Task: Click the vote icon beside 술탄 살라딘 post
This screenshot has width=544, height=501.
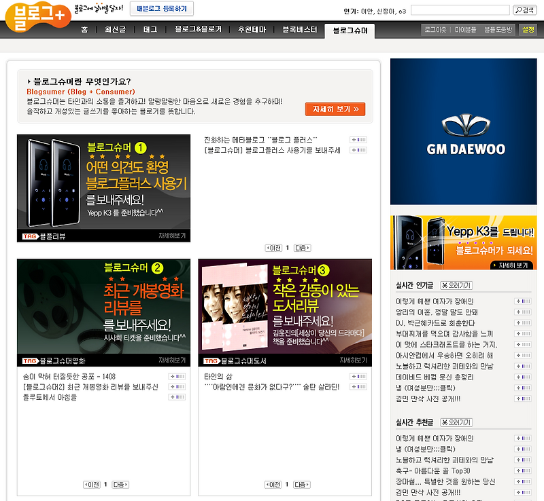Action: coord(358,387)
